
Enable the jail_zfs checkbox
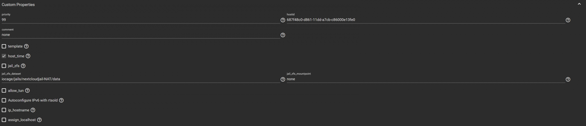tap(4, 66)
